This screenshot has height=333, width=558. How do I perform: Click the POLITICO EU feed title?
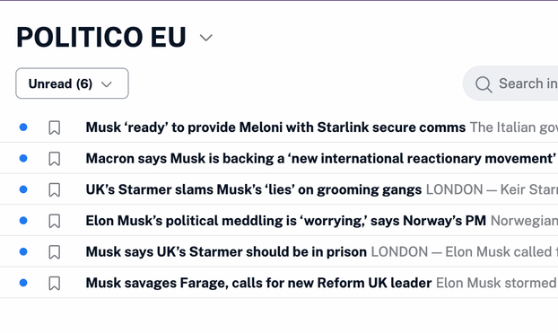[x=101, y=37]
